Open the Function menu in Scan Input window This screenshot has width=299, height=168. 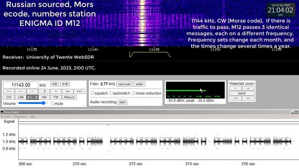tap(6, 117)
